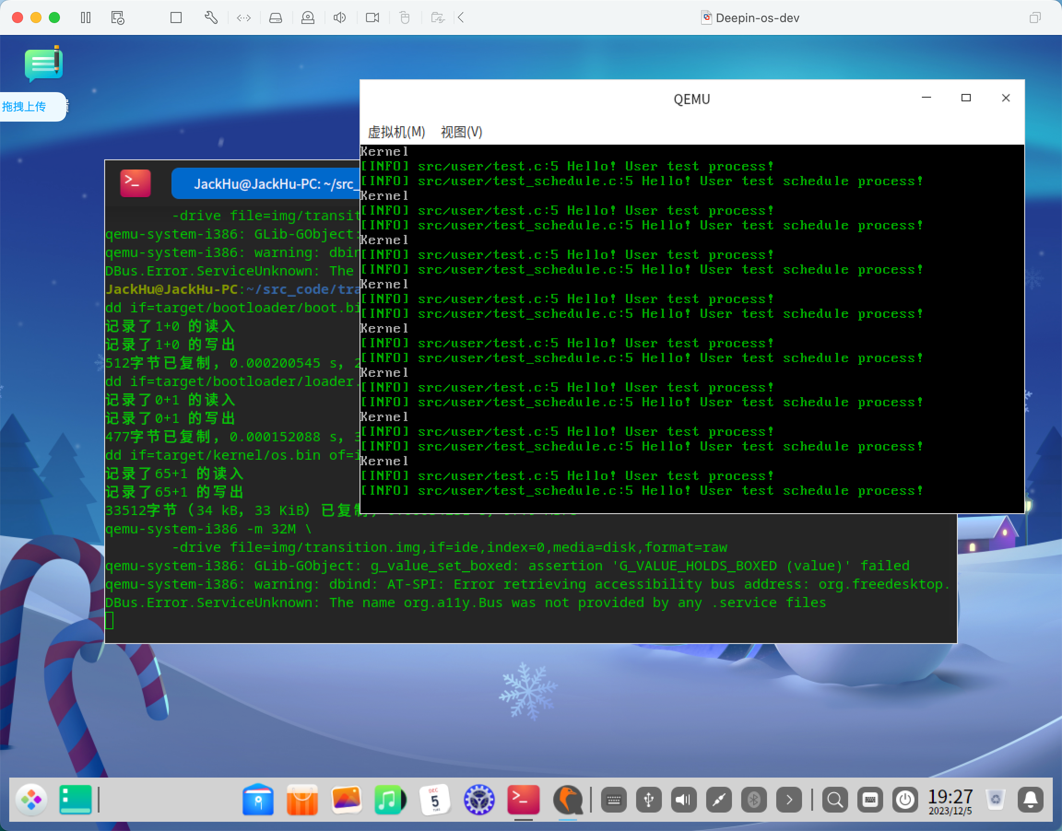Open the calendar showing 5 in dock

coord(435,799)
